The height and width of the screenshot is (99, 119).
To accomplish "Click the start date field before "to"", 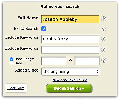I will point(54,61).
